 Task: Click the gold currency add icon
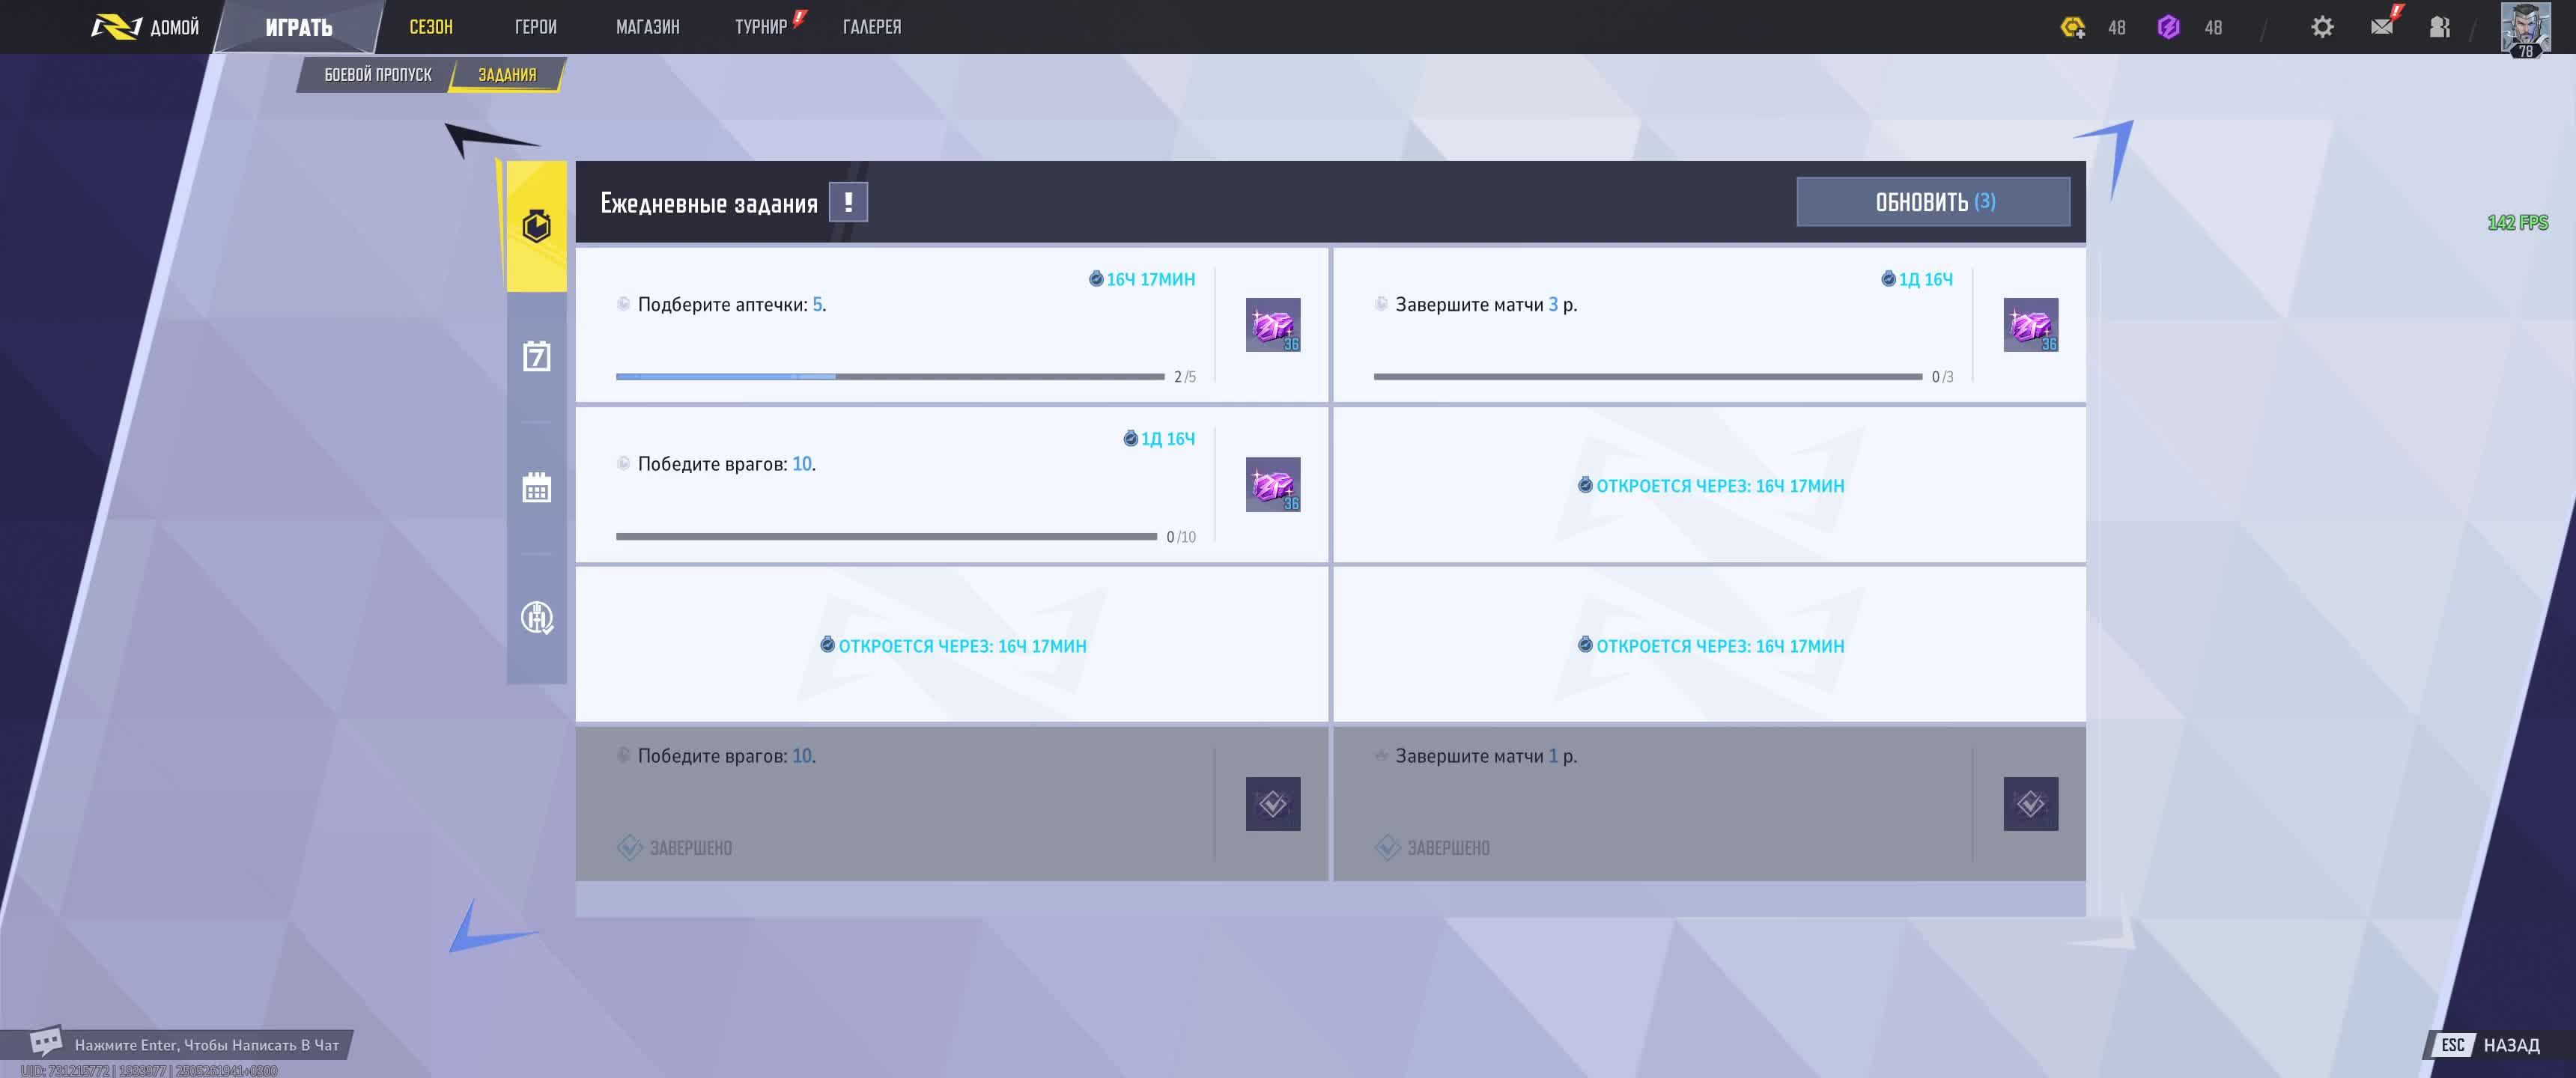2073,27
